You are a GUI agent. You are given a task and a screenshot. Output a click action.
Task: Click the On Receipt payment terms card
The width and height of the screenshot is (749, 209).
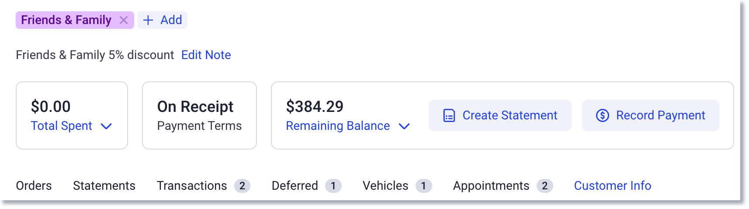199,115
